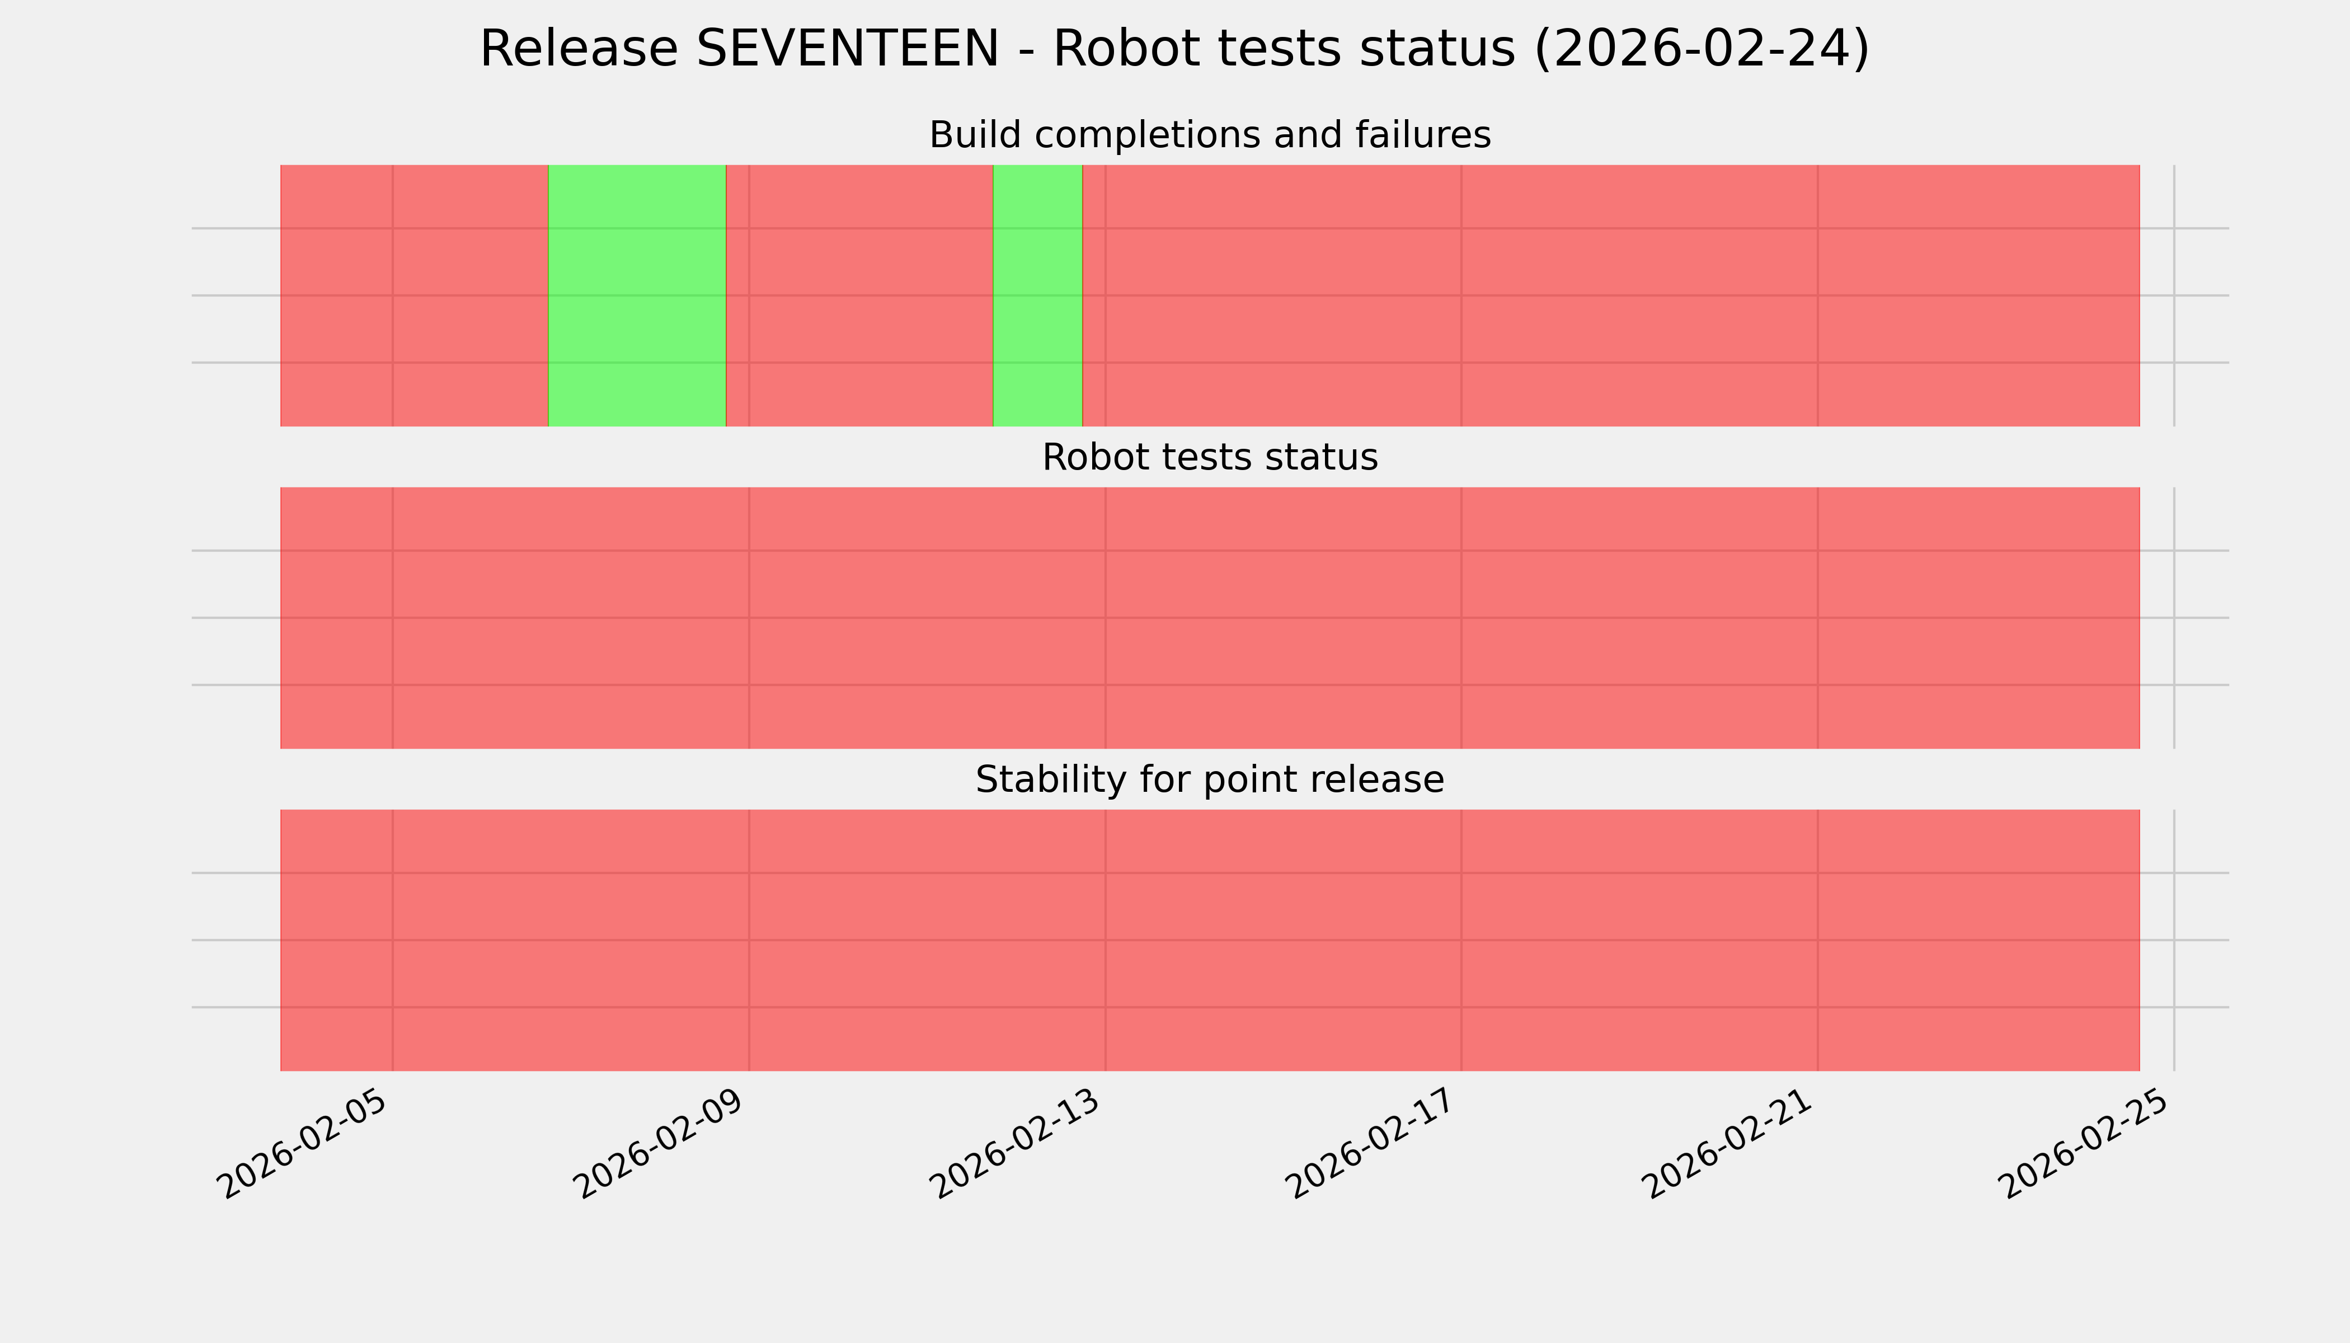Image resolution: width=2350 pixels, height=1343 pixels.
Task: Click the first red segment in Build chart
Action: [414, 295]
